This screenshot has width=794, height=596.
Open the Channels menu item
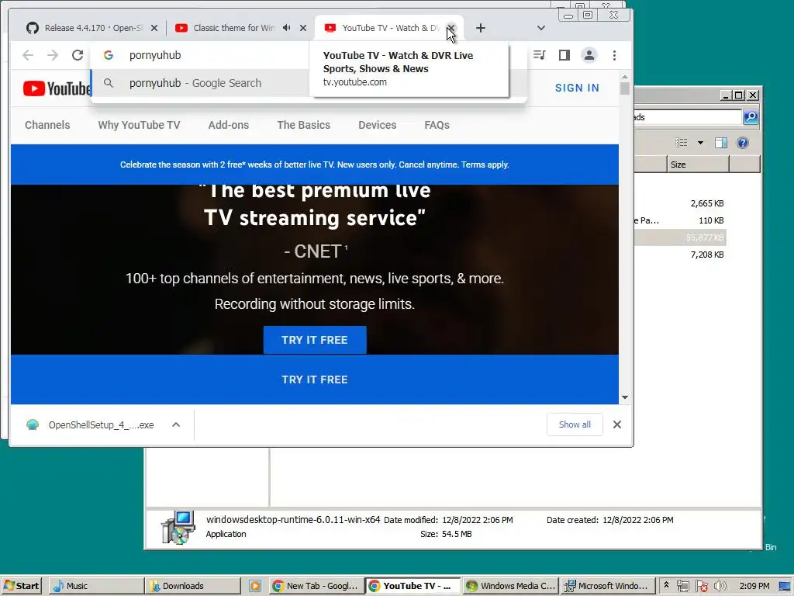pyautogui.click(x=47, y=125)
